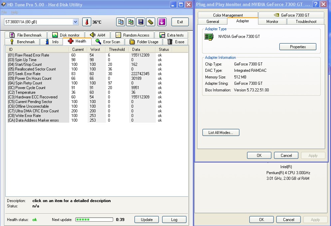Open the ST380011A drive selection dropdown

[x=75, y=22]
